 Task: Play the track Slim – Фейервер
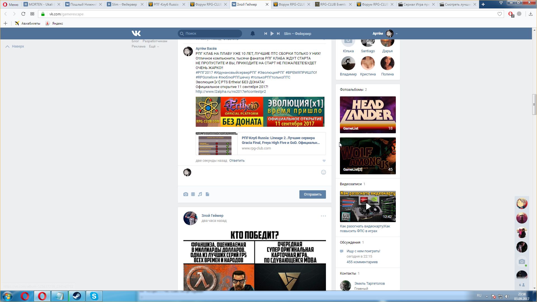272,34
